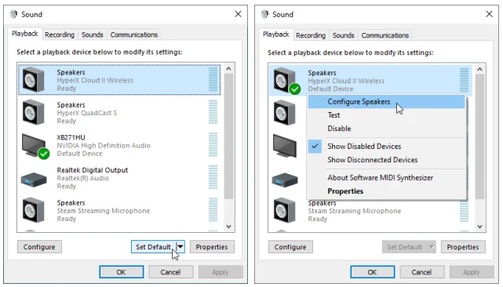Select "HyperX QuadCast S" text in left window
The image size is (503, 287).
87,113
